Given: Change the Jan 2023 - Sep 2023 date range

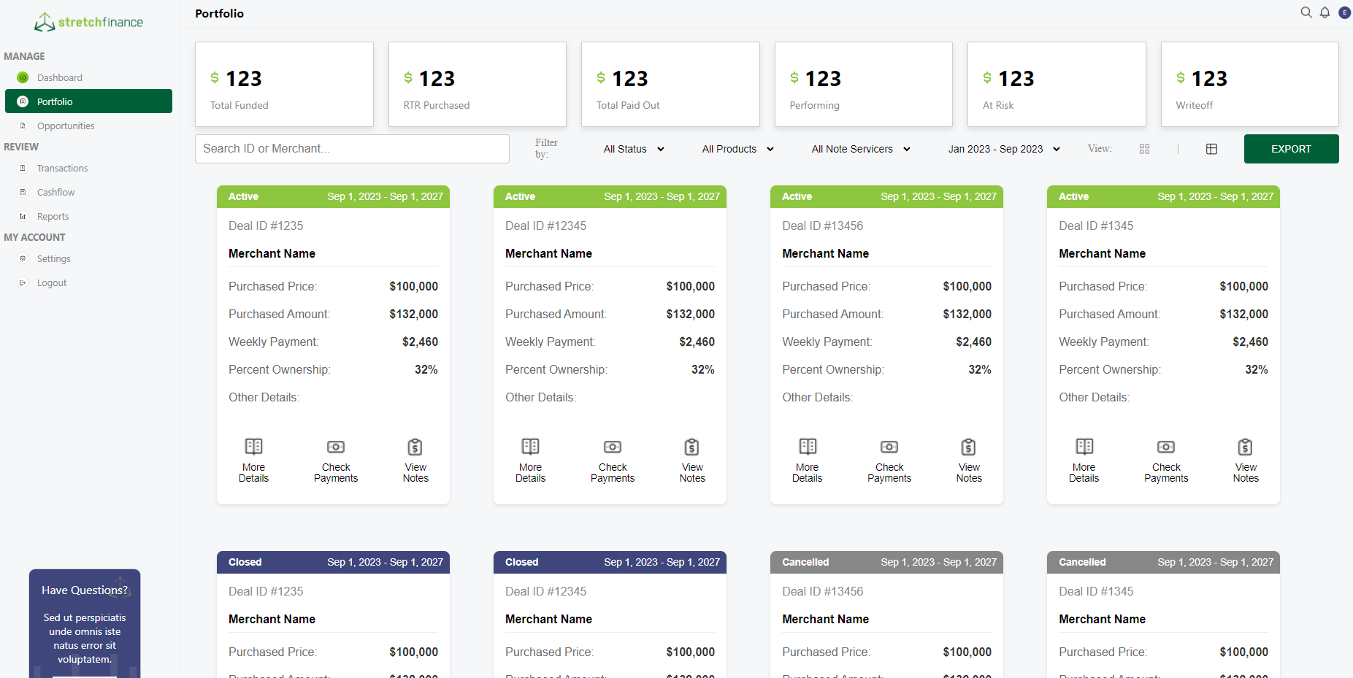Looking at the screenshot, I should [x=1004, y=149].
